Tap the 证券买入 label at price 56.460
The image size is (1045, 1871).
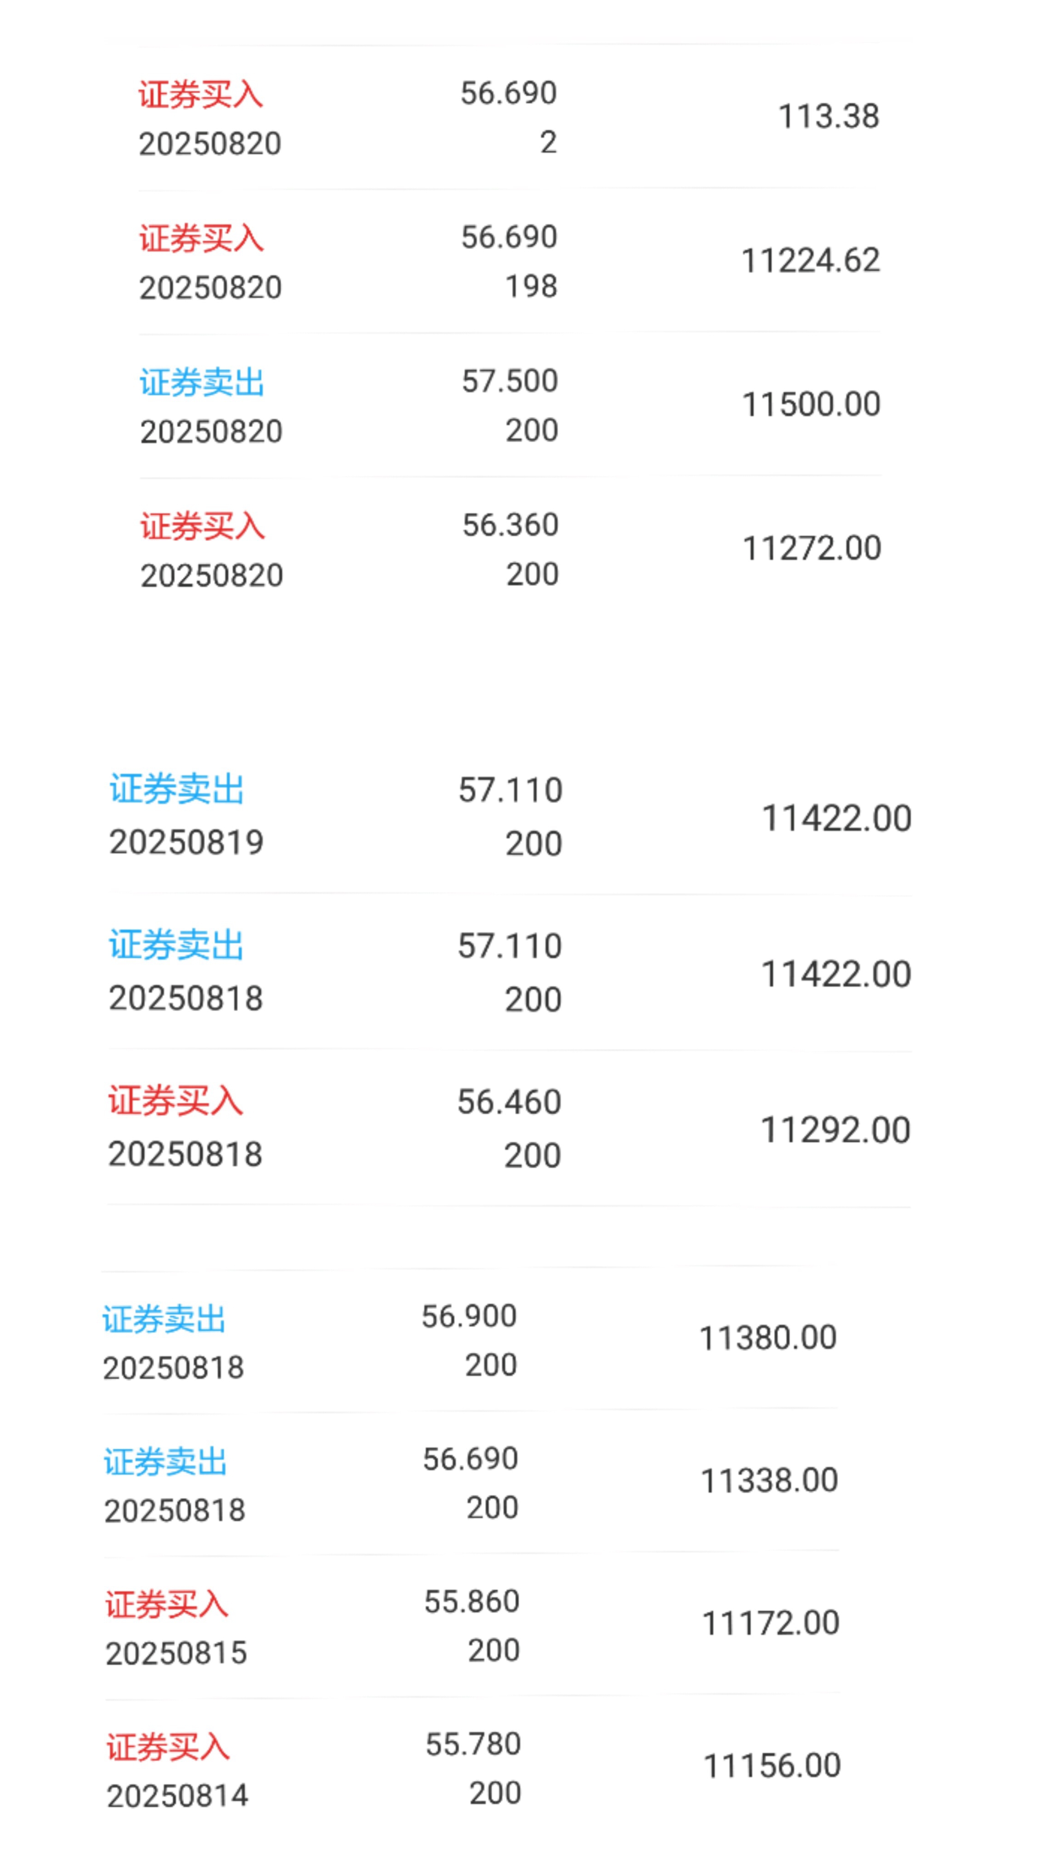(175, 1100)
